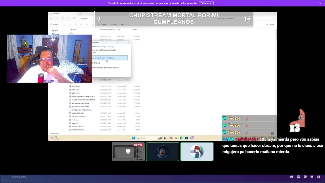This screenshot has width=325, height=183.
Task: Open the three-dots more options menu
Action: 122,25
